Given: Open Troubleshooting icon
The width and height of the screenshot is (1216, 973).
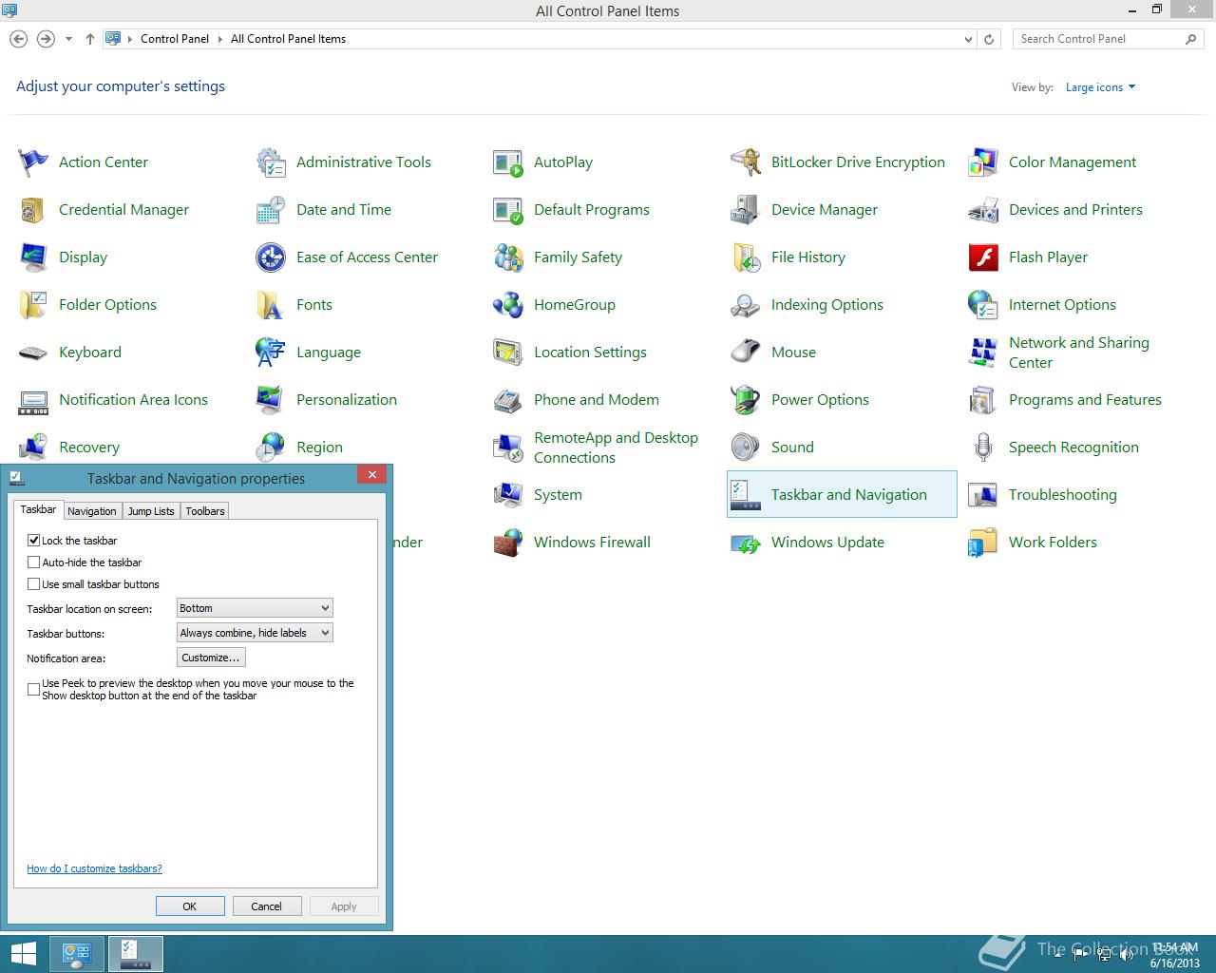Looking at the screenshot, I should 983,495.
